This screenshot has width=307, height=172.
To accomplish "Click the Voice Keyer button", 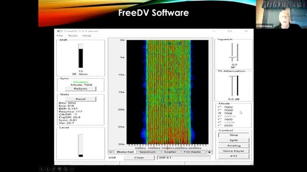I will click(x=234, y=151).
